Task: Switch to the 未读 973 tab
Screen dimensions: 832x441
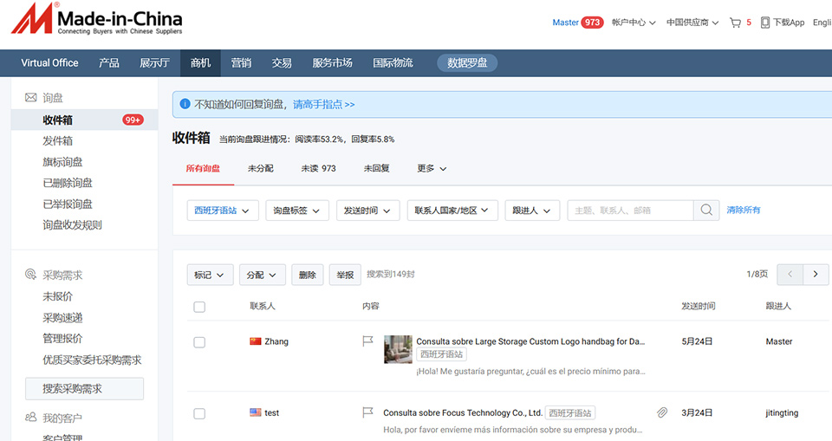Action: (318, 168)
